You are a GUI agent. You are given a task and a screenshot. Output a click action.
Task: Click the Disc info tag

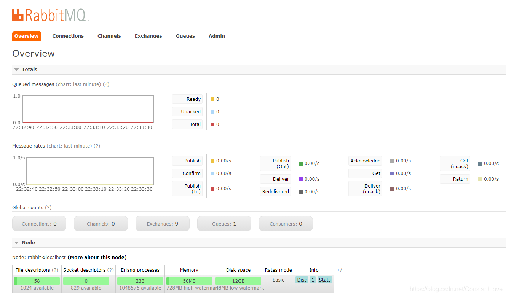click(x=302, y=280)
